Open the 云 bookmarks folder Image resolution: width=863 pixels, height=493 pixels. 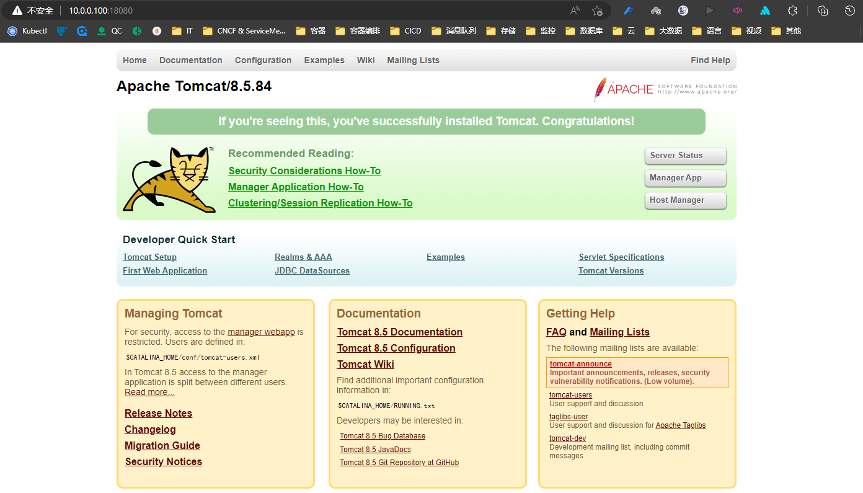click(x=624, y=30)
